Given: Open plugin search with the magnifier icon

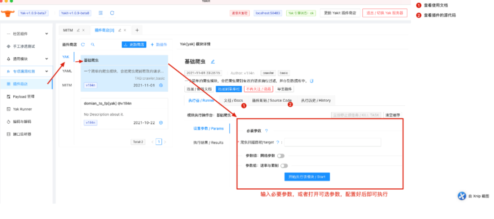Looking at the screenshot, I should 92,45.
